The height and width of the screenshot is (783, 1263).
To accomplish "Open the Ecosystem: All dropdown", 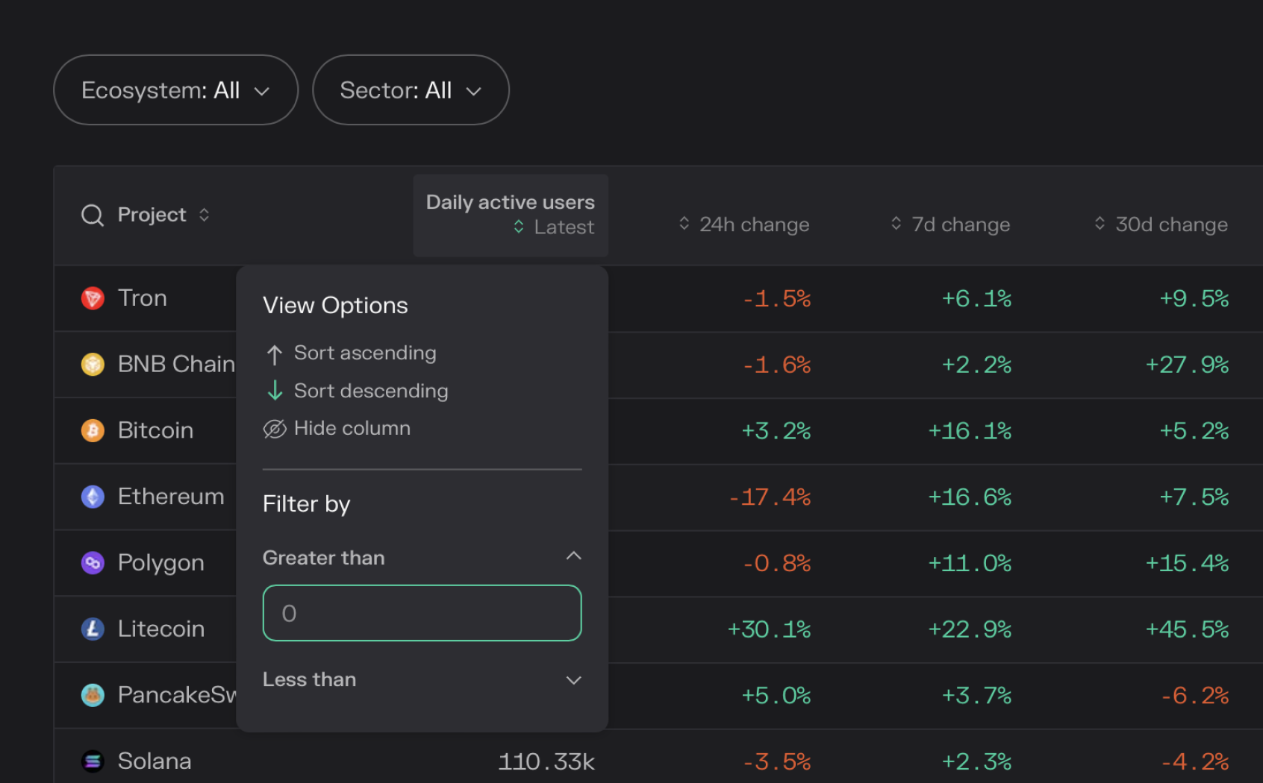I will (x=175, y=90).
